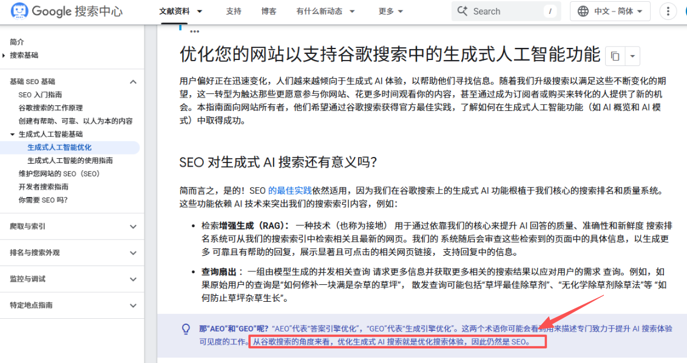Image resolution: width=687 pixels, height=363 pixels.
Task: Open the 博客 tab
Action: click(269, 12)
